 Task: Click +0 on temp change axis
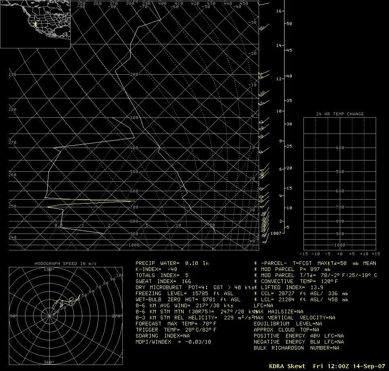(x=340, y=254)
